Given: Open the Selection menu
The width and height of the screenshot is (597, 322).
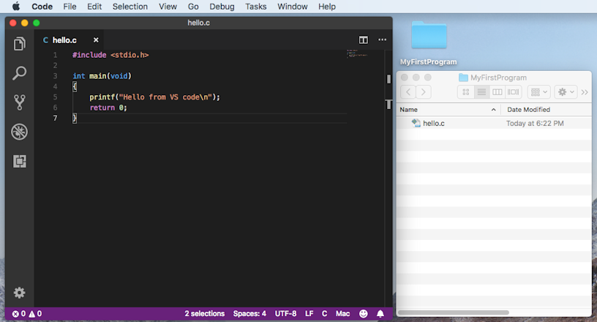Looking at the screenshot, I should (129, 7).
